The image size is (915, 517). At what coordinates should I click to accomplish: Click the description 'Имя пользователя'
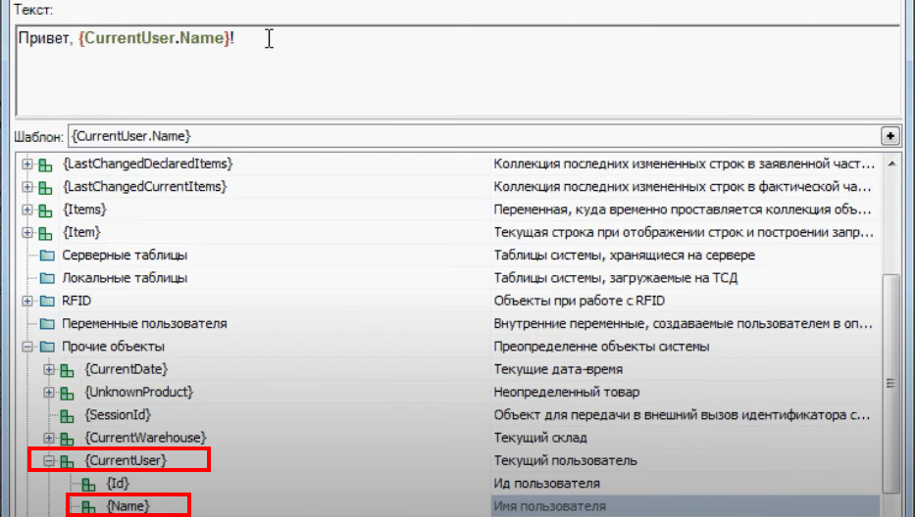click(549, 506)
